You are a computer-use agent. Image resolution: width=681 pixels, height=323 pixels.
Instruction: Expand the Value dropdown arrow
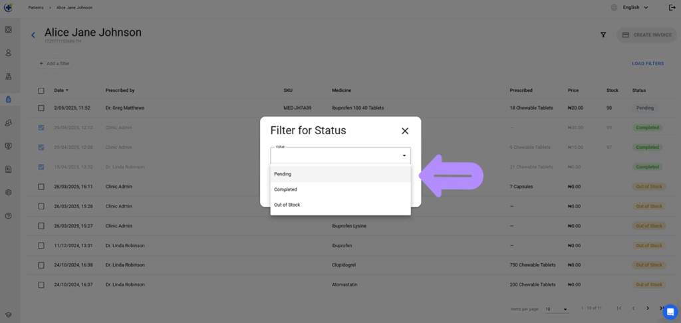pos(404,156)
